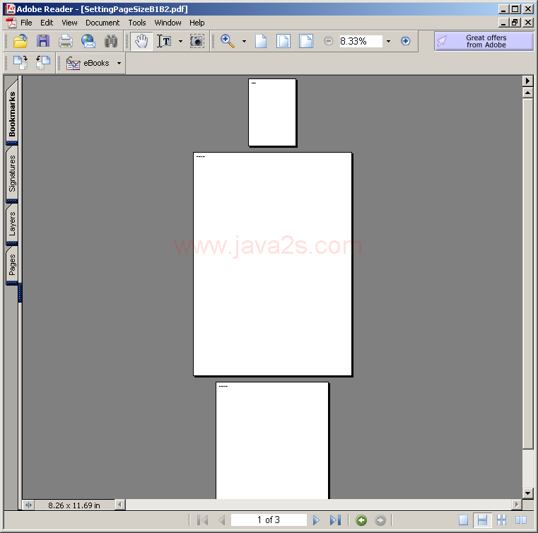Click the eBooks button

[x=88, y=63]
